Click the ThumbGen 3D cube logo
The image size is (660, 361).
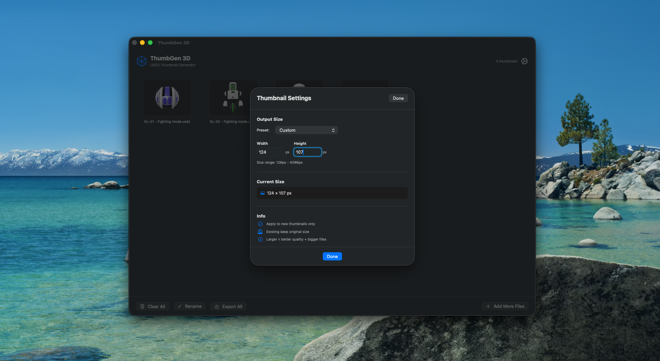[141, 61]
